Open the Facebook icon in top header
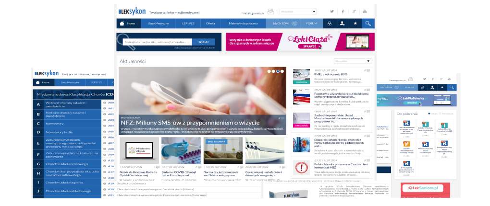490x206 pixels. click(x=343, y=11)
